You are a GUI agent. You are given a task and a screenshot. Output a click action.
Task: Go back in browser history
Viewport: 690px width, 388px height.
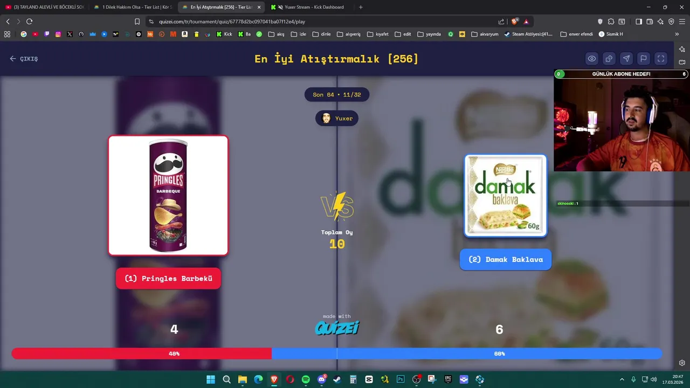(8, 22)
